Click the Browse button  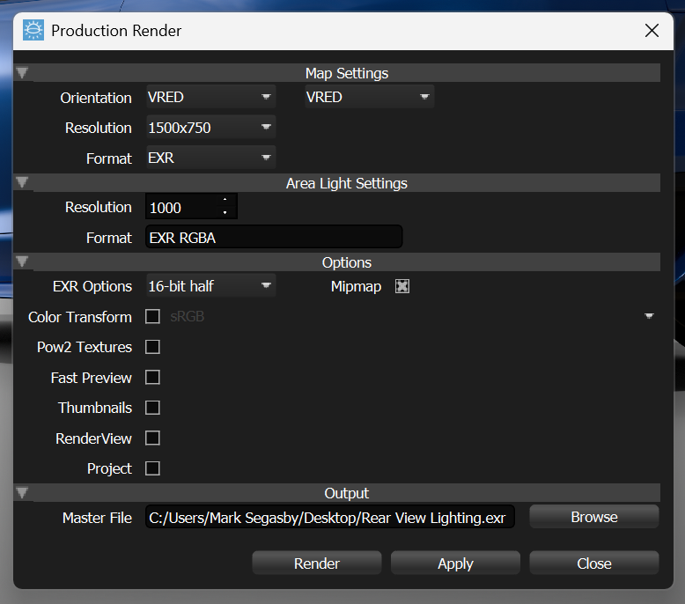pos(594,517)
